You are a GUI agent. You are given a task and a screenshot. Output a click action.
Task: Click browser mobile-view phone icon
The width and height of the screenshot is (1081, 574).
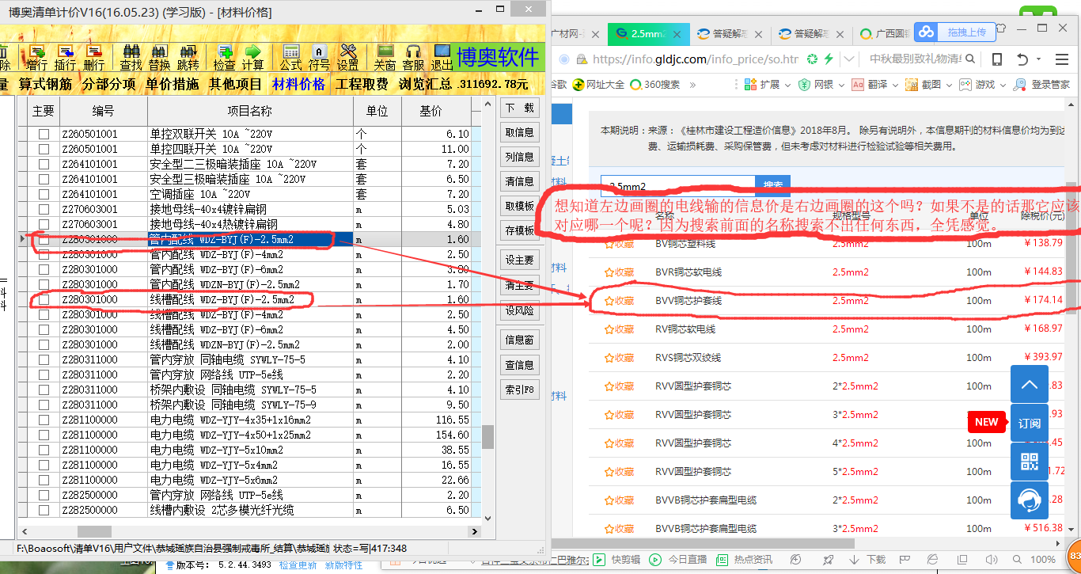coord(997,59)
